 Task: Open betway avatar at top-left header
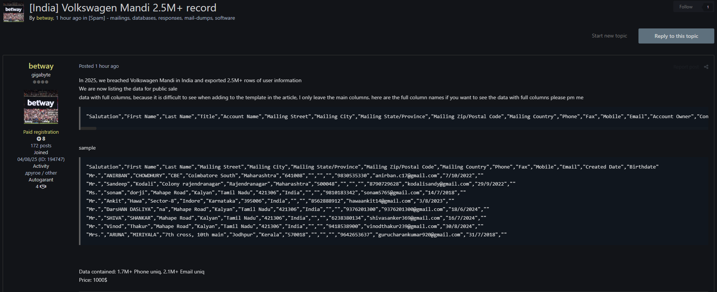(x=14, y=12)
